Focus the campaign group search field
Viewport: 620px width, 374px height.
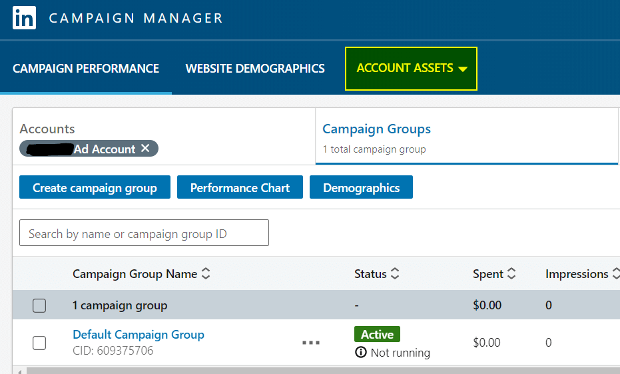coord(144,233)
